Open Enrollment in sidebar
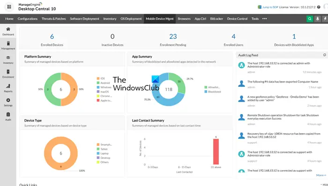The height and width of the screenshot is (186, 328). pyautogui.click(x=8, y=74)
